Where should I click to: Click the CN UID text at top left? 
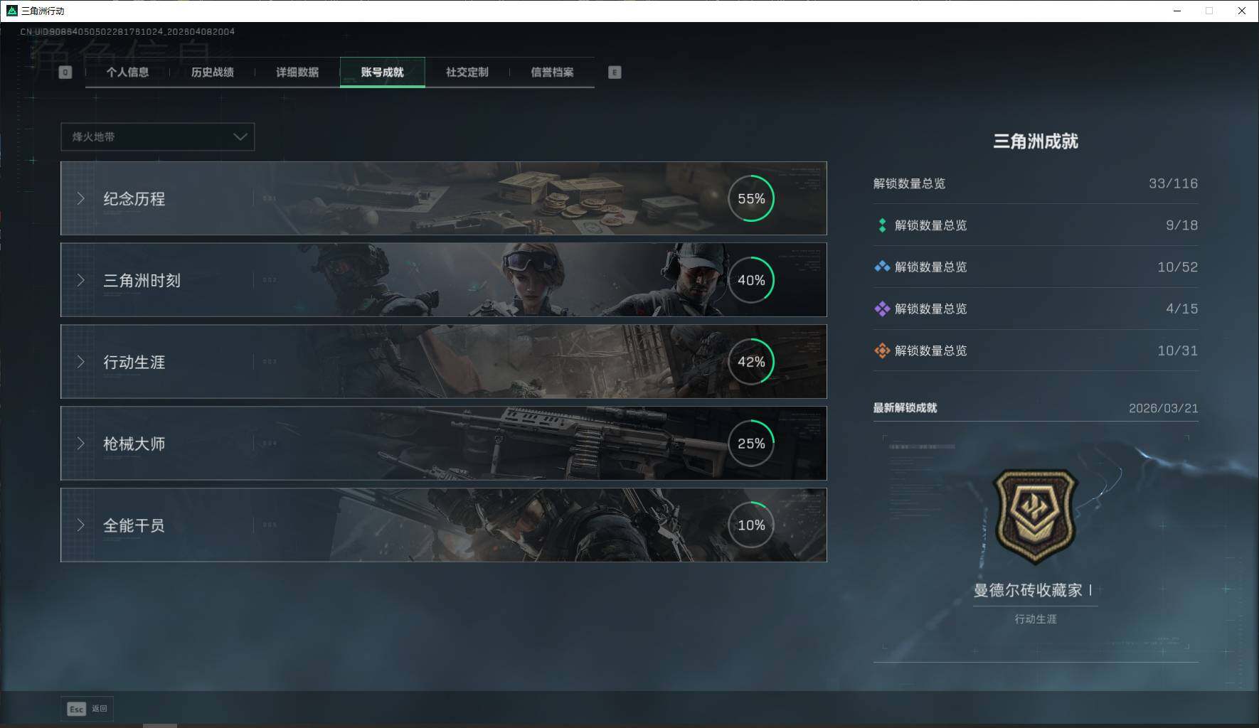tap(127, 31)
